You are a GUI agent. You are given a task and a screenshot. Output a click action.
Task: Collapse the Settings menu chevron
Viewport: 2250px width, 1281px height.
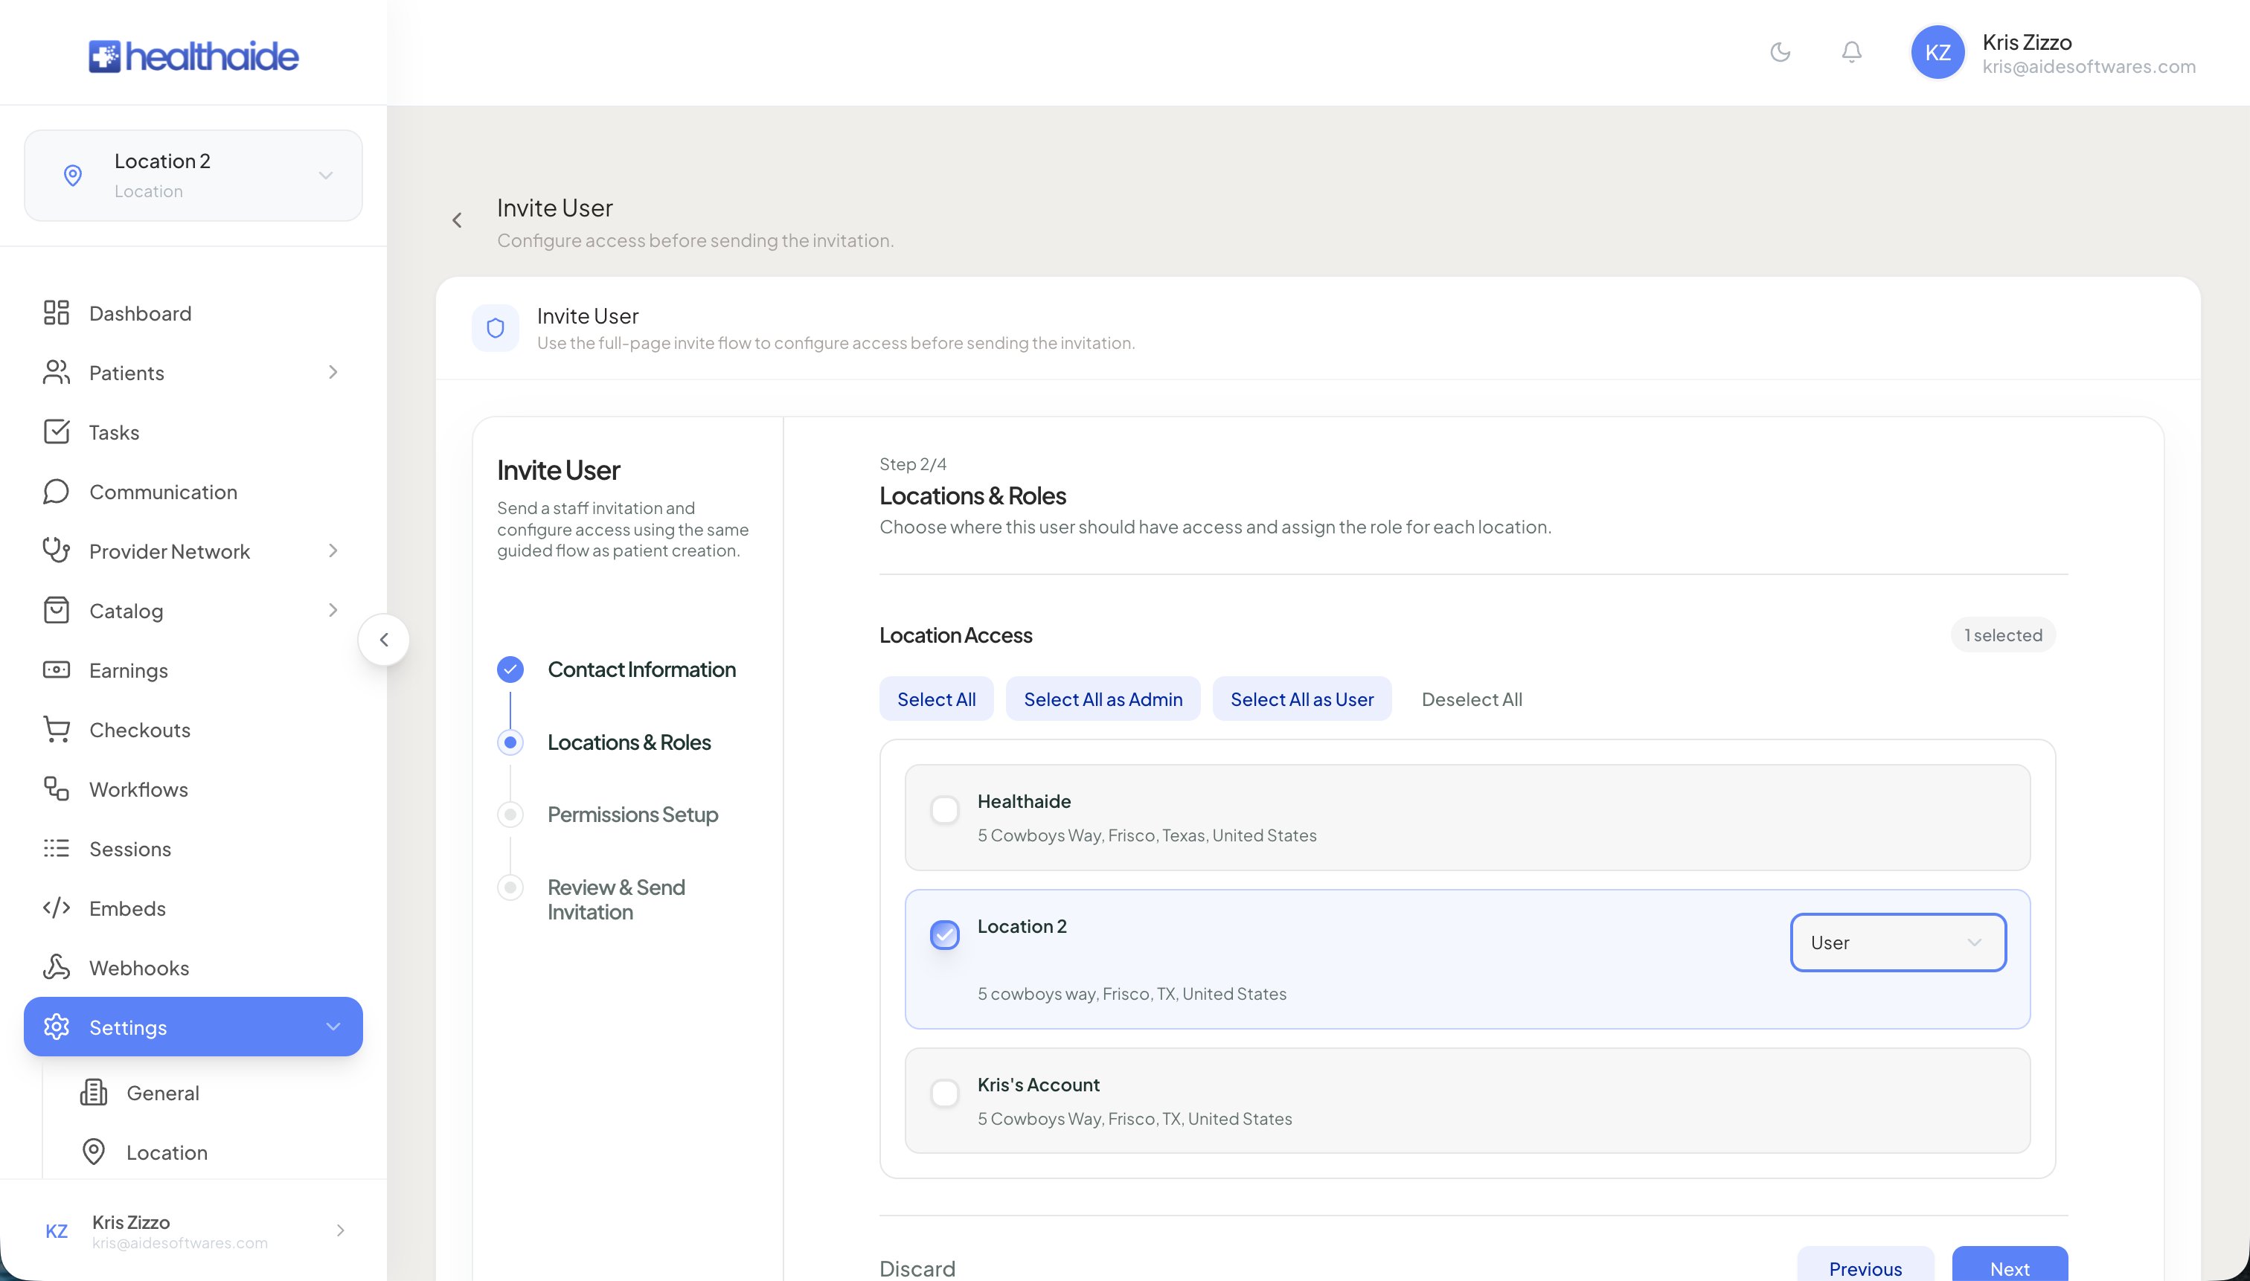pyautogui.click(x=333, y=1027)
